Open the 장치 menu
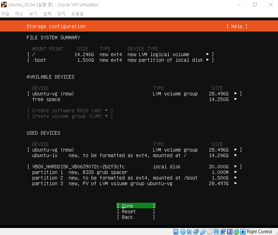Screen dimensions: 278x235 click(61, 14)
